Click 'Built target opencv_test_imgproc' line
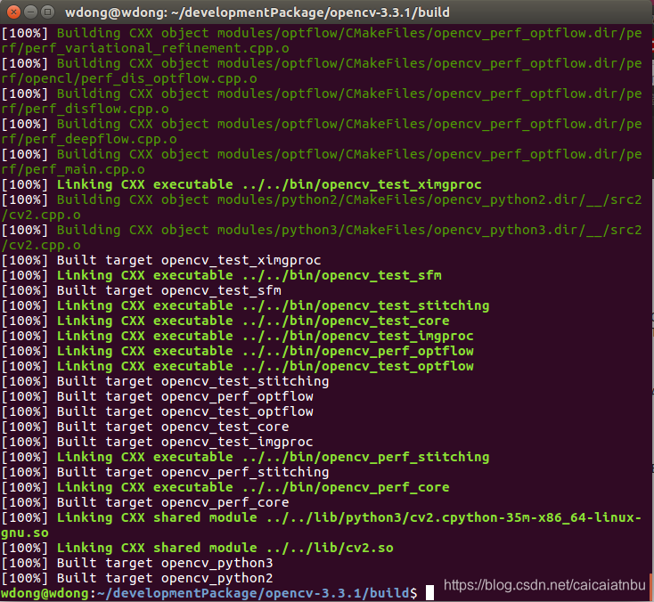654x602 pixels. click(157, 442)
